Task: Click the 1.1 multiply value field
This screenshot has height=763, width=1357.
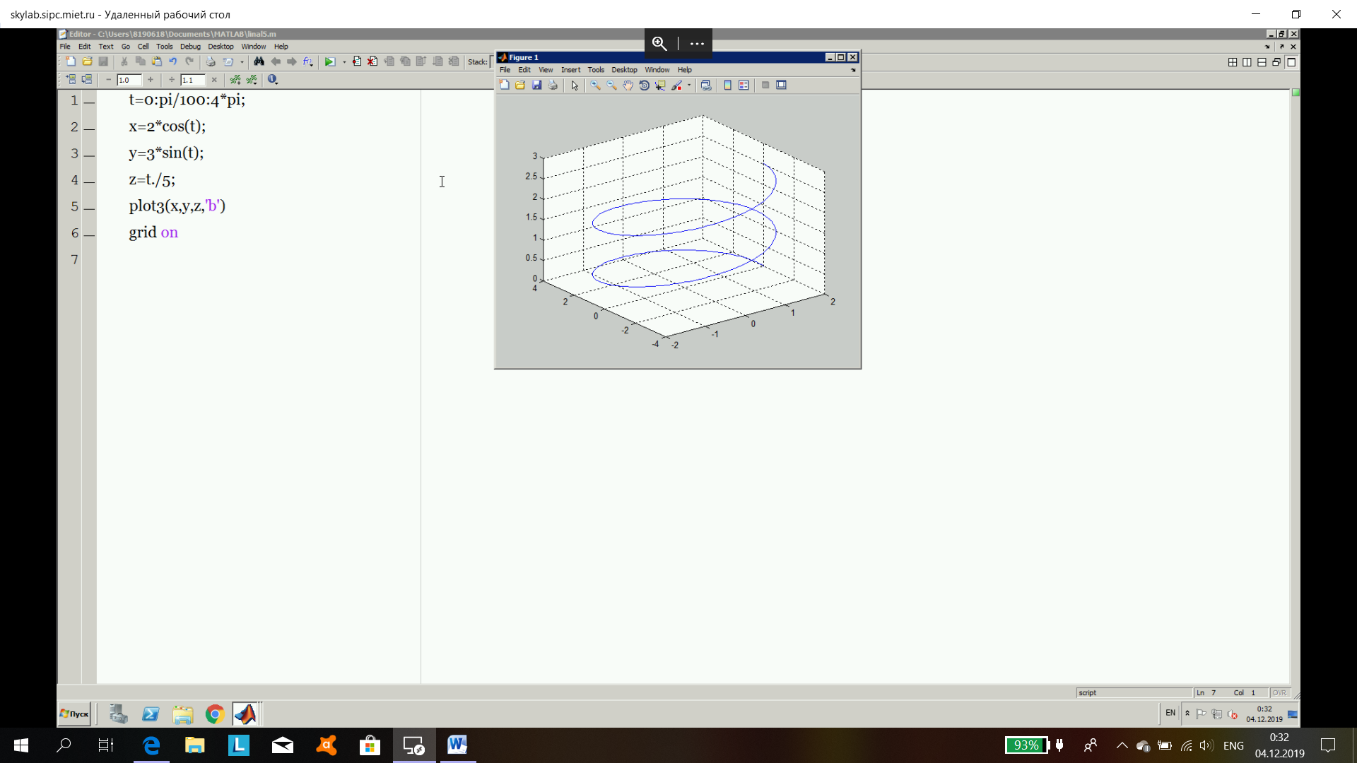Action: coord(193,80)
